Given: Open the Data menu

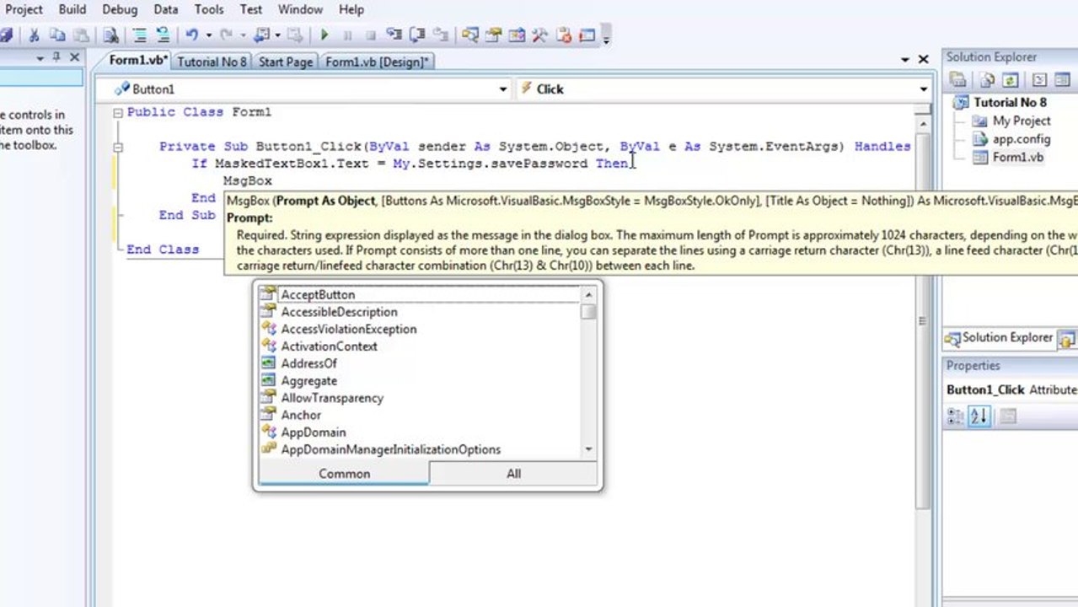Looking at the screenshot, I should (166, 9).
